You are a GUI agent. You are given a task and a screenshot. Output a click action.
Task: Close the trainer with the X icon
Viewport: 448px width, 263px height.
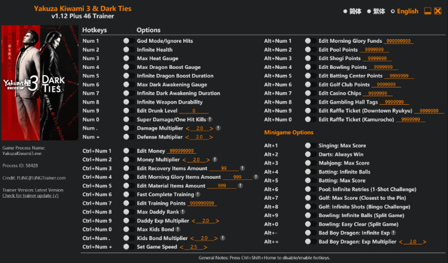[x=437, y=11]
